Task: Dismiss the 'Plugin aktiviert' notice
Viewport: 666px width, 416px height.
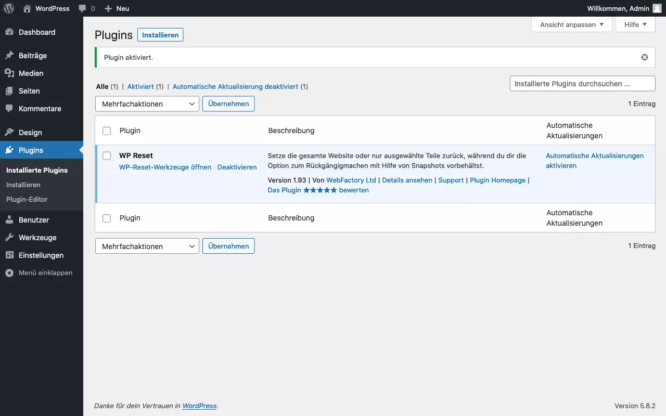Action: [x=645, y=57]
